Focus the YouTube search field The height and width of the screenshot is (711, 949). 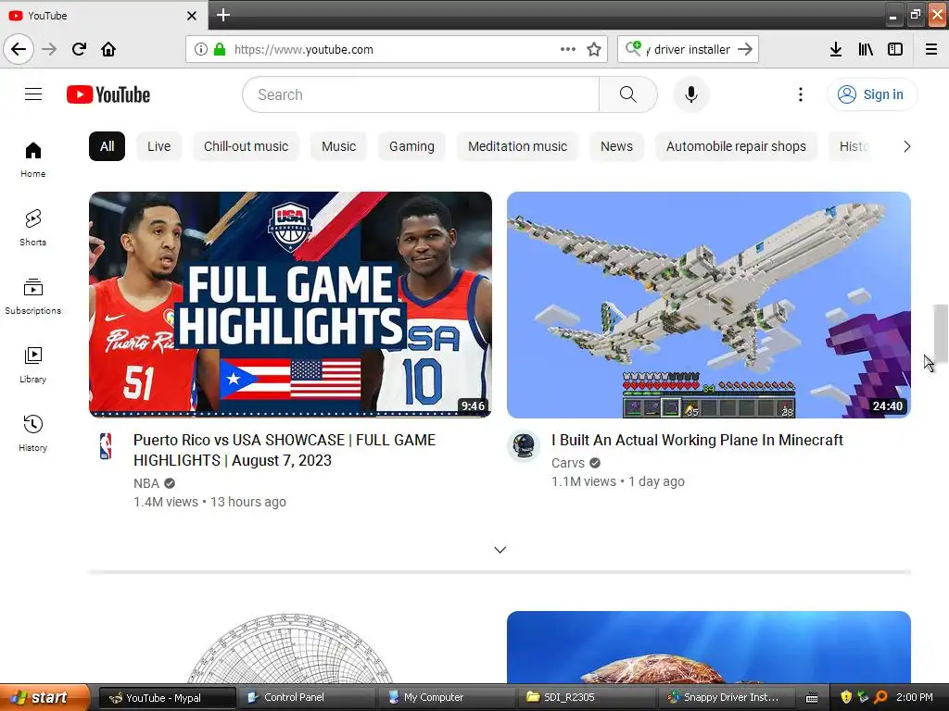point(421,94)
